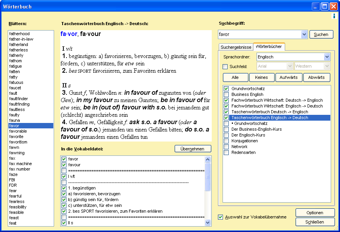This screenshot has height=232, width=340.
Task: Check the Der Englisch-Kurs checkbox
Action: pyautogui.click(x=226, y=135)
